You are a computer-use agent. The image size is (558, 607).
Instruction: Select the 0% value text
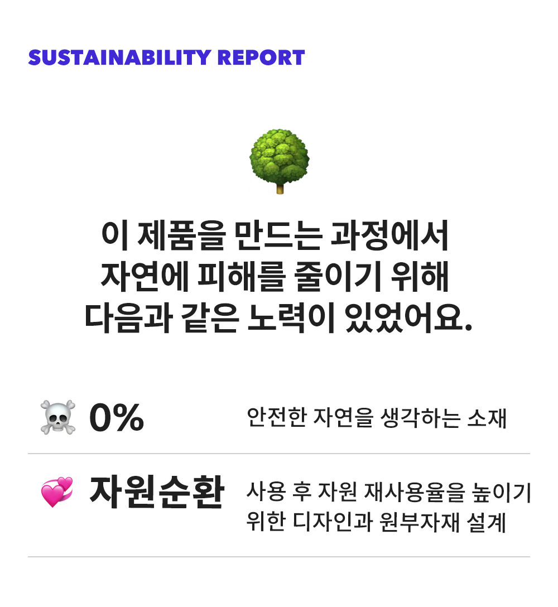point(117,417)
